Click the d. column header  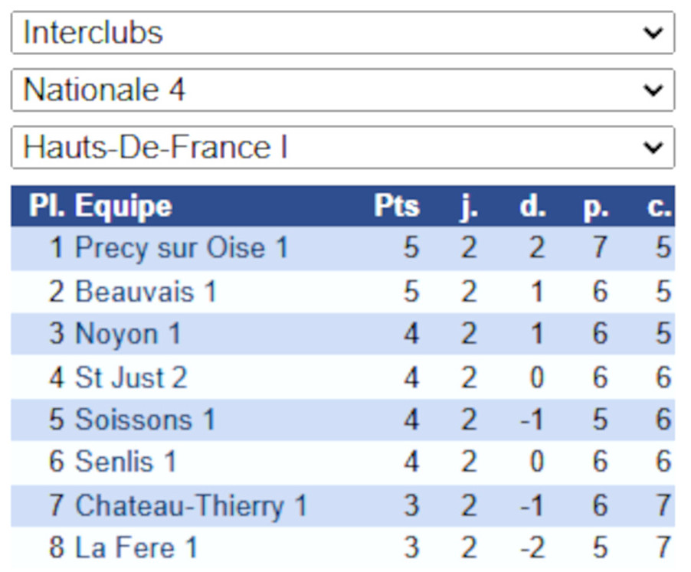[532, 206]
